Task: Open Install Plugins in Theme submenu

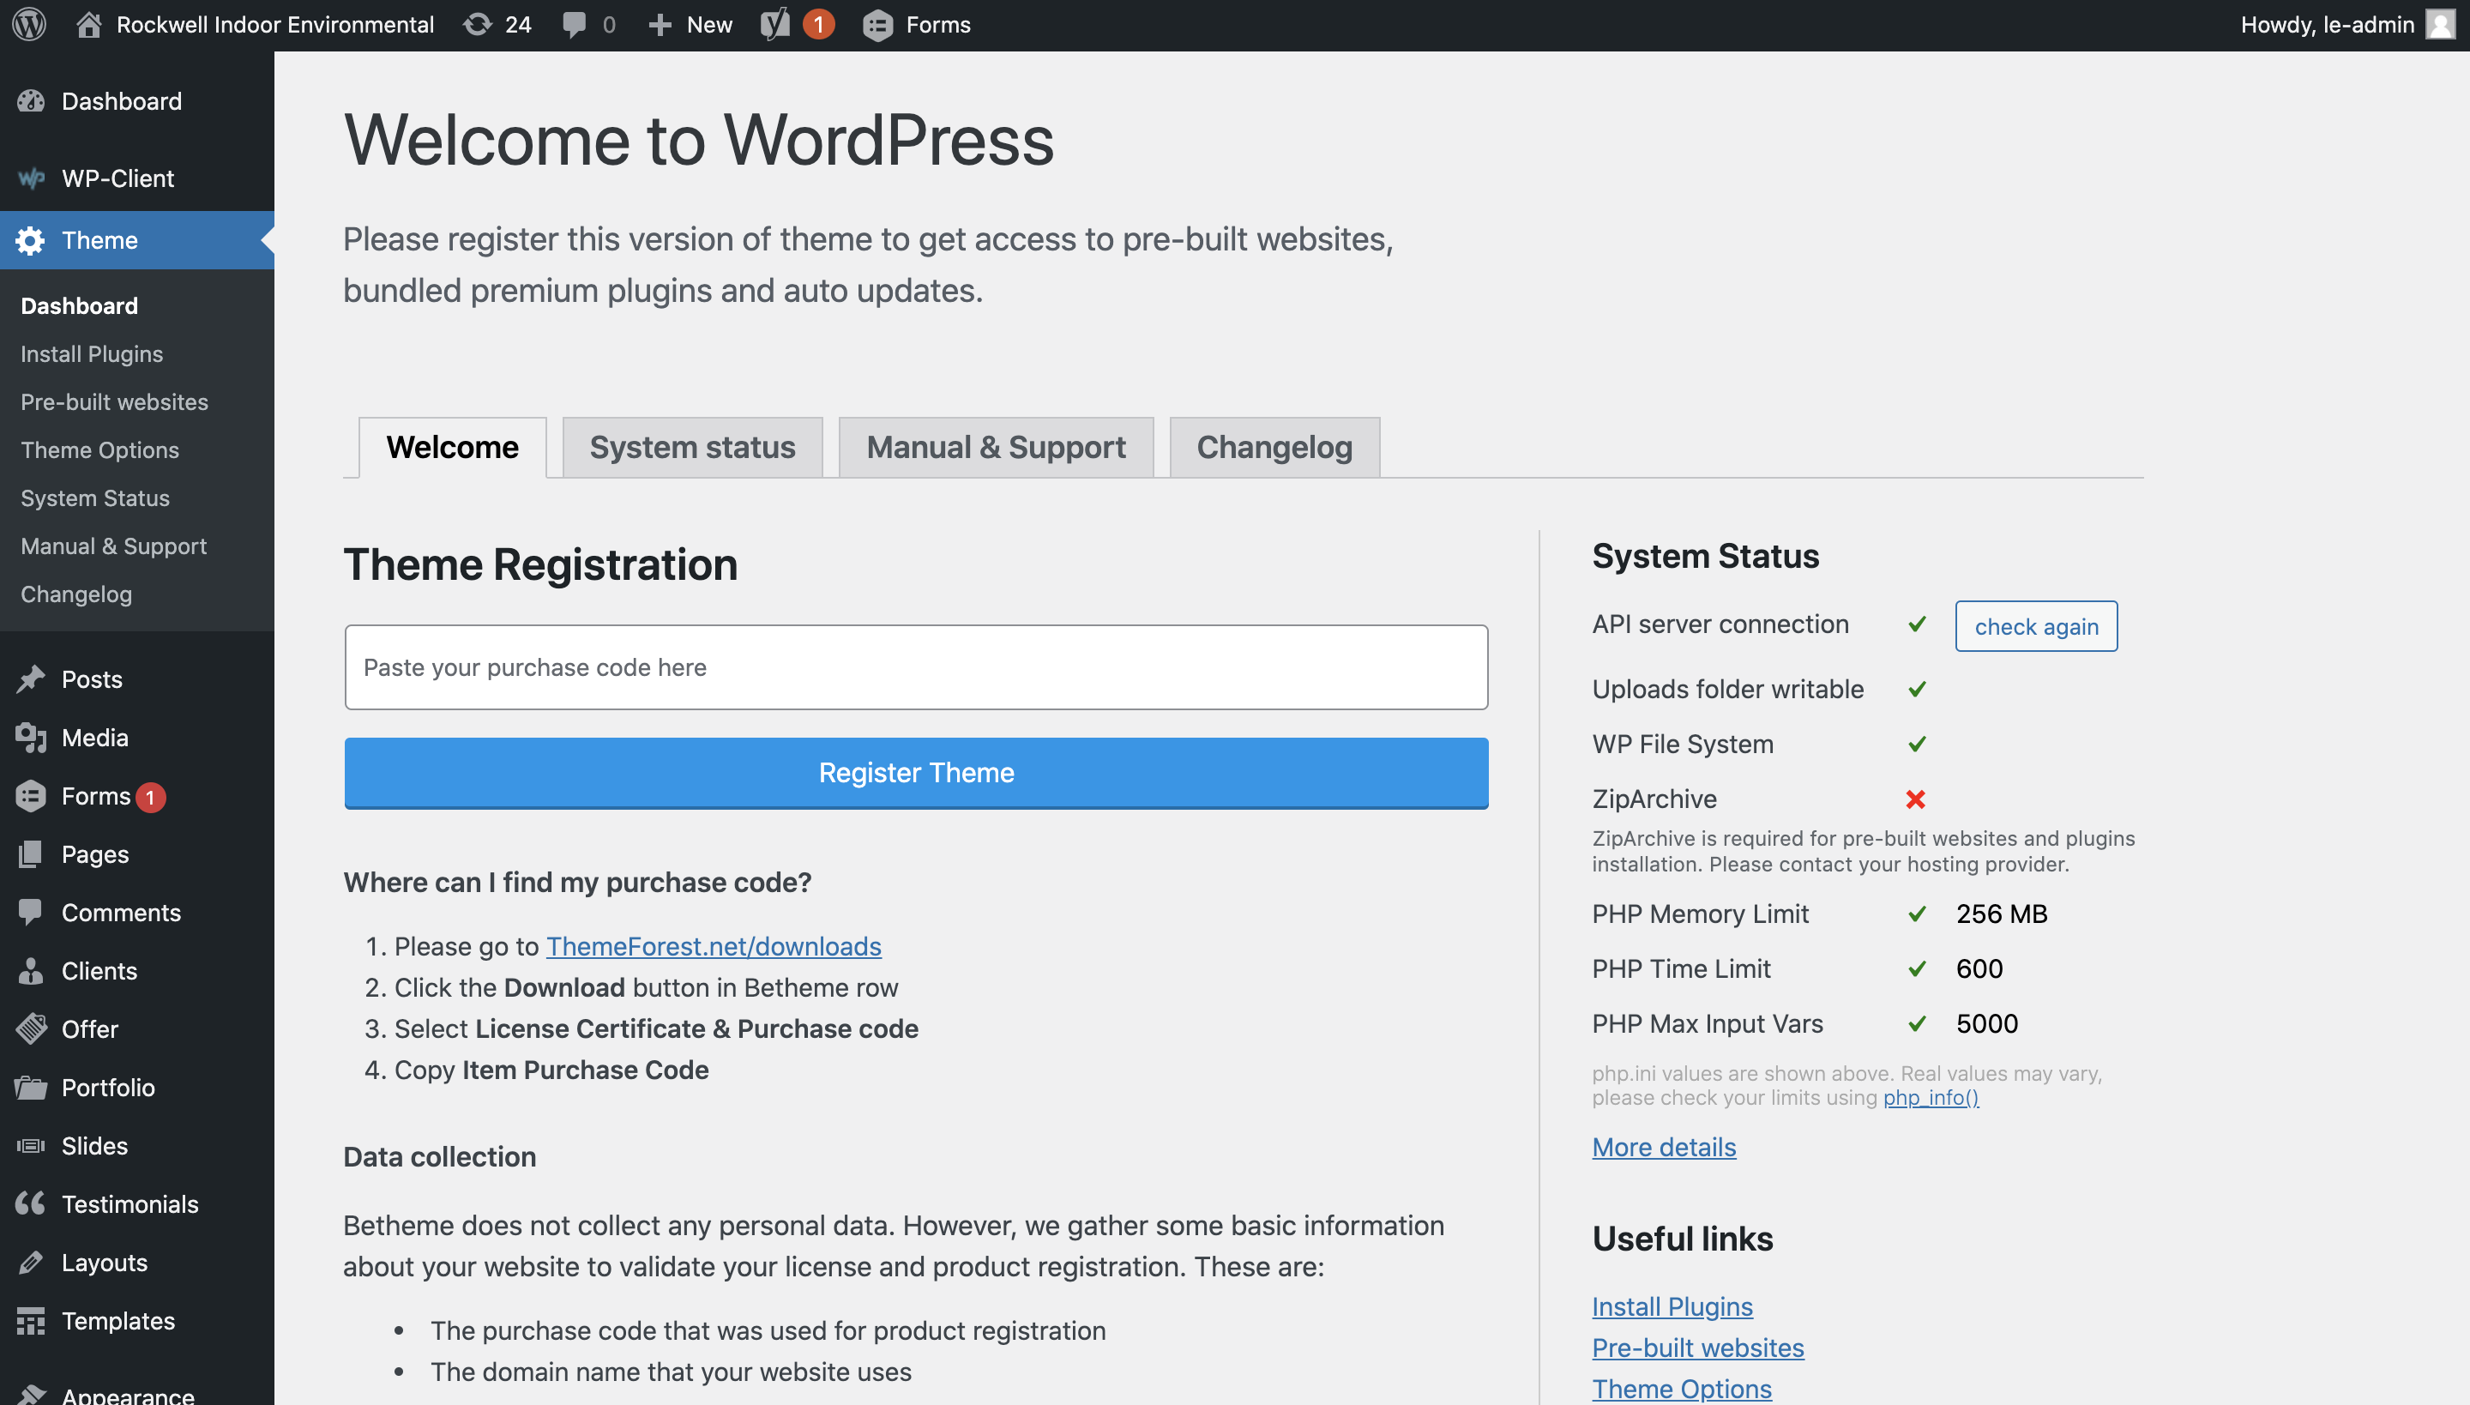Action: (92, 354)
